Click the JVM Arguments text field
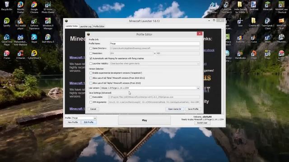 pyautogui.click(x=154, y=102)
